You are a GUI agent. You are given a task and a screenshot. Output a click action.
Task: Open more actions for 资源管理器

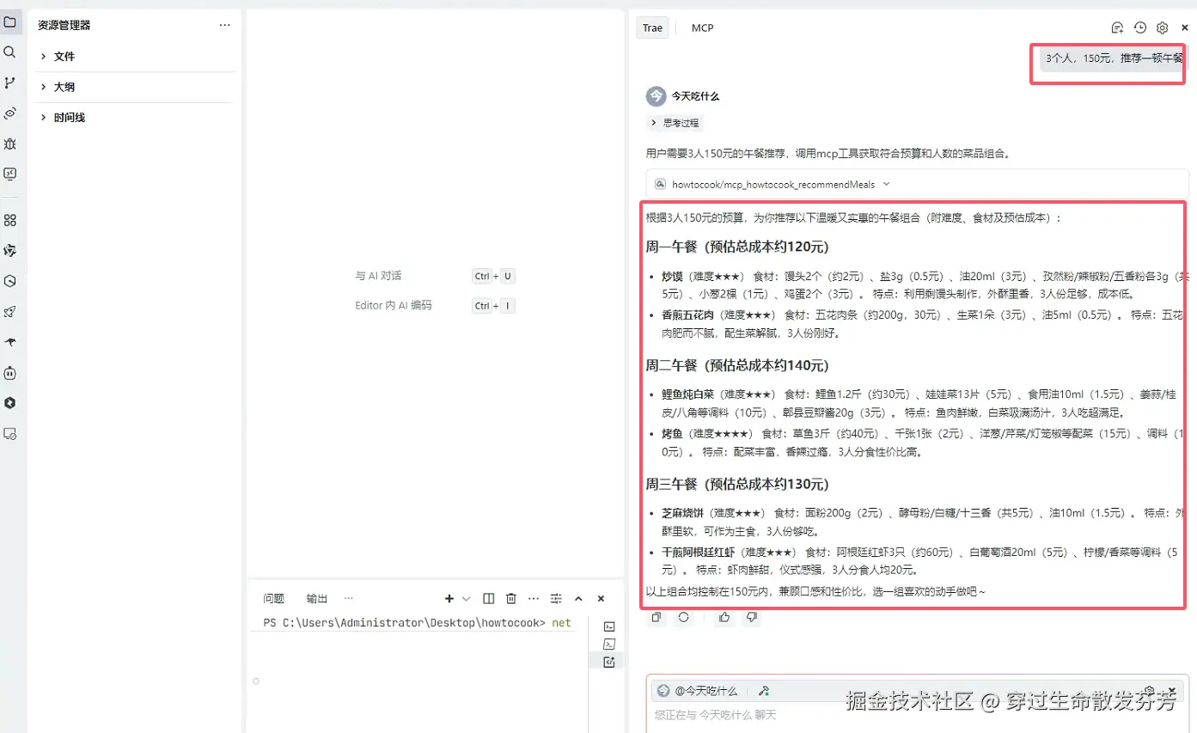[225, 25]
